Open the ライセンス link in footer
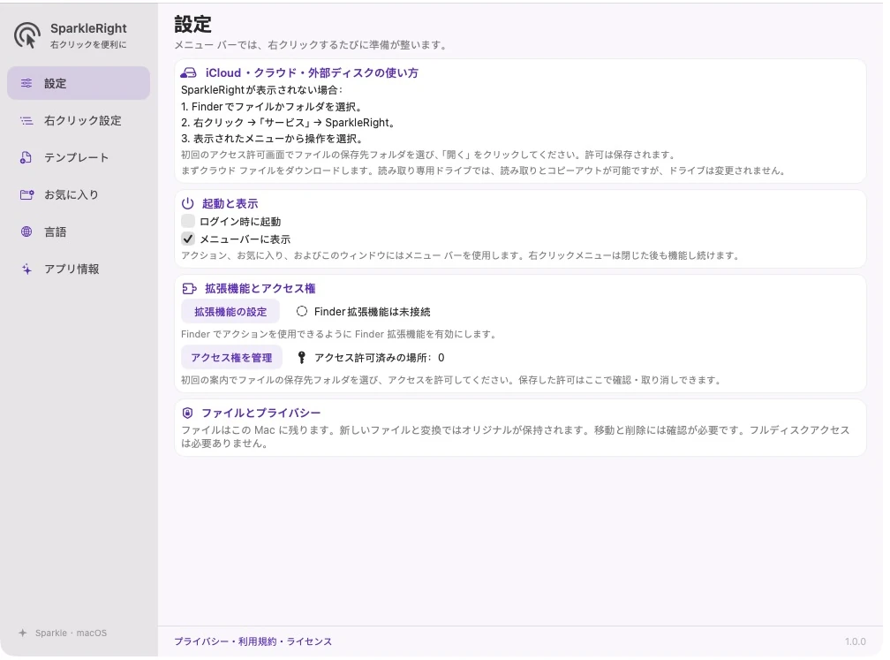The image size is (890, 660). click(x=309, y=641)
